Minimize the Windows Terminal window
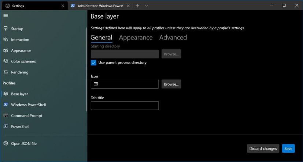Viewport: 303px width, 162px height. point(272,5)
